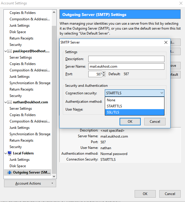Collapse the nathan@eukhost.com account tree
This screenshot has height=202, width=185.
[x=6, y=102]
